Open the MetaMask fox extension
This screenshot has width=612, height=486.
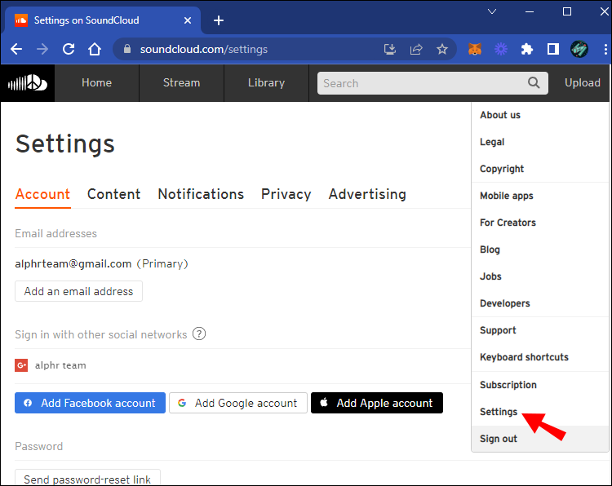coord(475,49)
